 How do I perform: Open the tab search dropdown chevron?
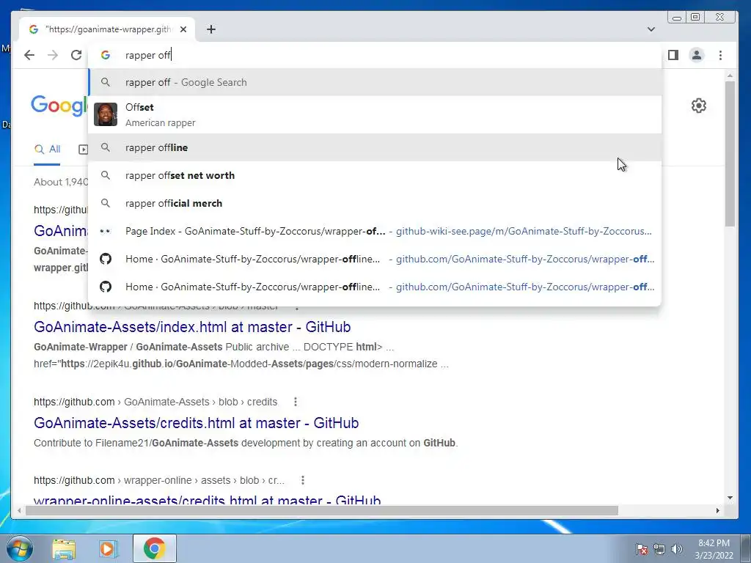click(651, 29)
